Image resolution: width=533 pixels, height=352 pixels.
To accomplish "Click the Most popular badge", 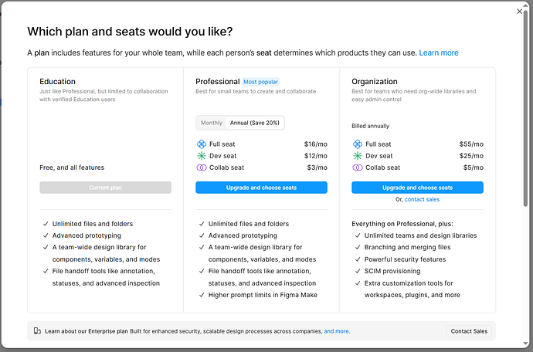I will coord(261,82).
